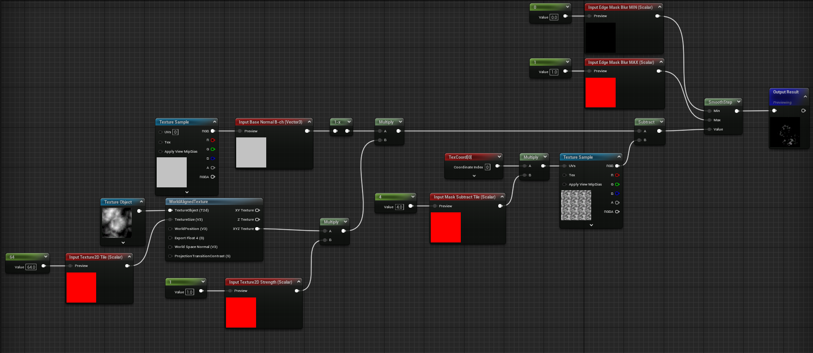
Task: Click Input Edge Mask Blur MIN's output pin
Action: (657, 16)
